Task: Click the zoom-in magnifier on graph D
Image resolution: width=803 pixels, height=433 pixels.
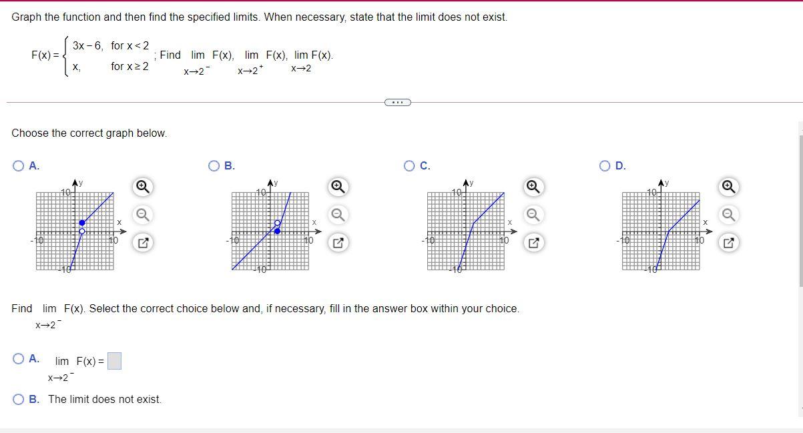Action: [728, 187]
